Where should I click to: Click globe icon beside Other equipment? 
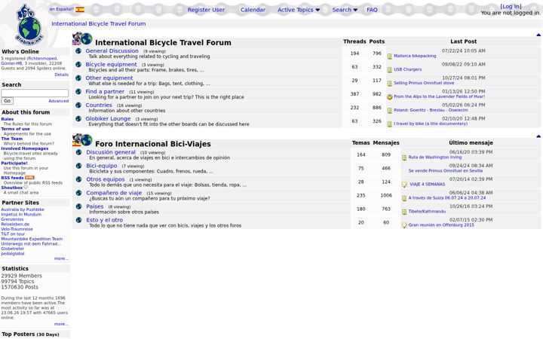[x=78, y=78]
